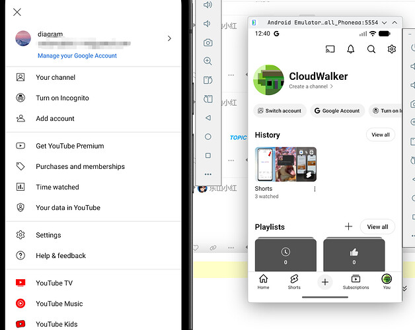The image size is (415, 330).
Task: Tap Turn on Incognito chip
Action: (386, 111)
